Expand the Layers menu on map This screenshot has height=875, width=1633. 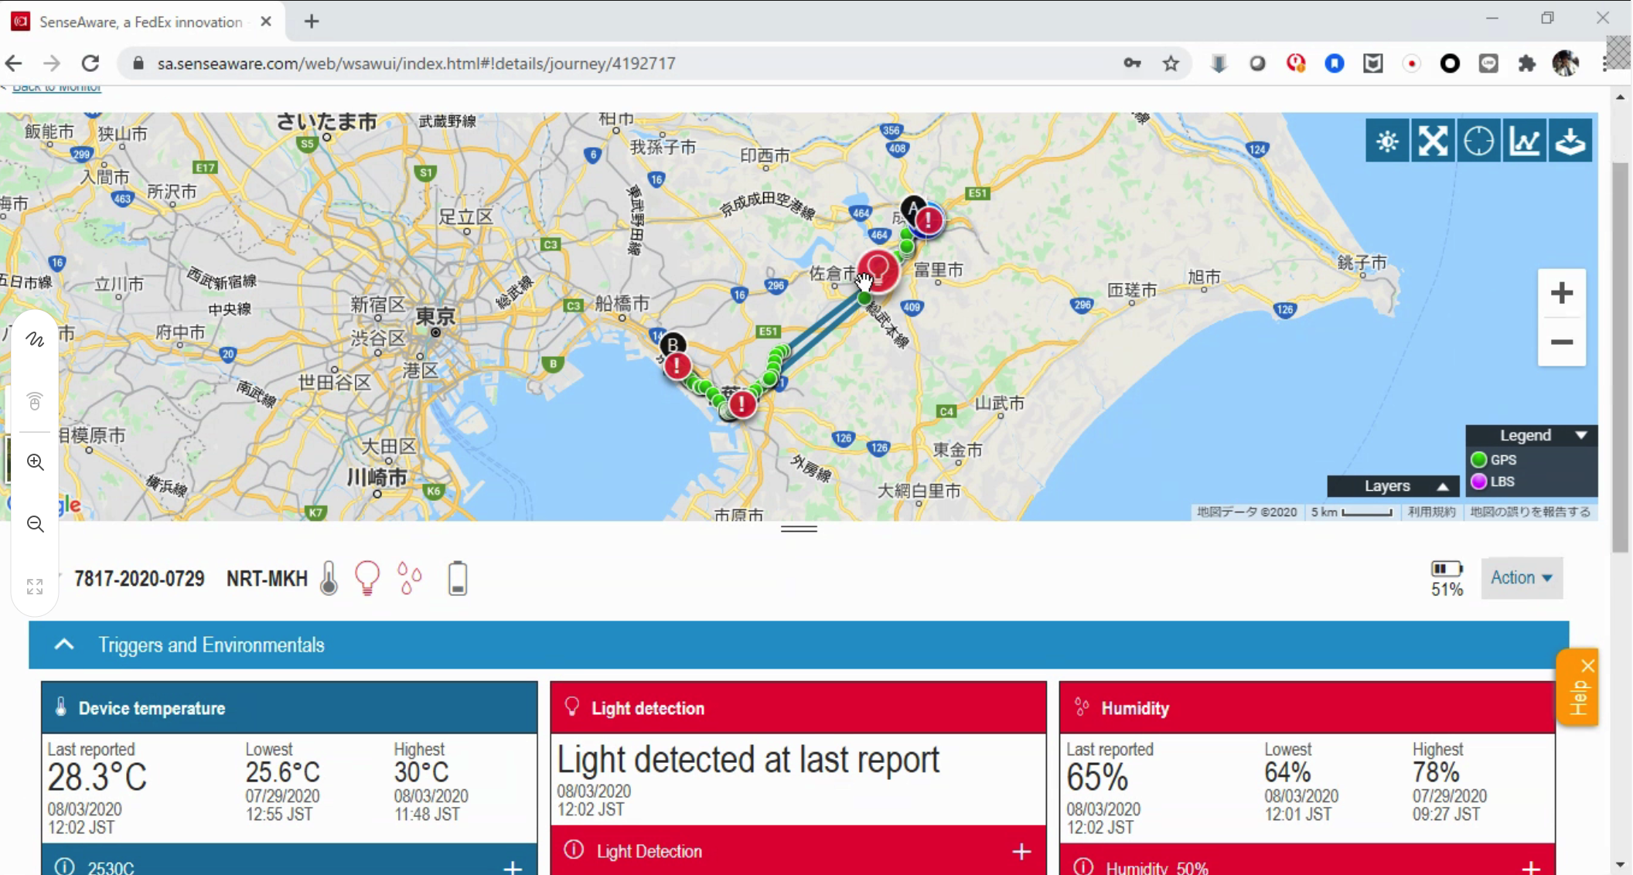pyautogui.click(x=1393, y=485)
